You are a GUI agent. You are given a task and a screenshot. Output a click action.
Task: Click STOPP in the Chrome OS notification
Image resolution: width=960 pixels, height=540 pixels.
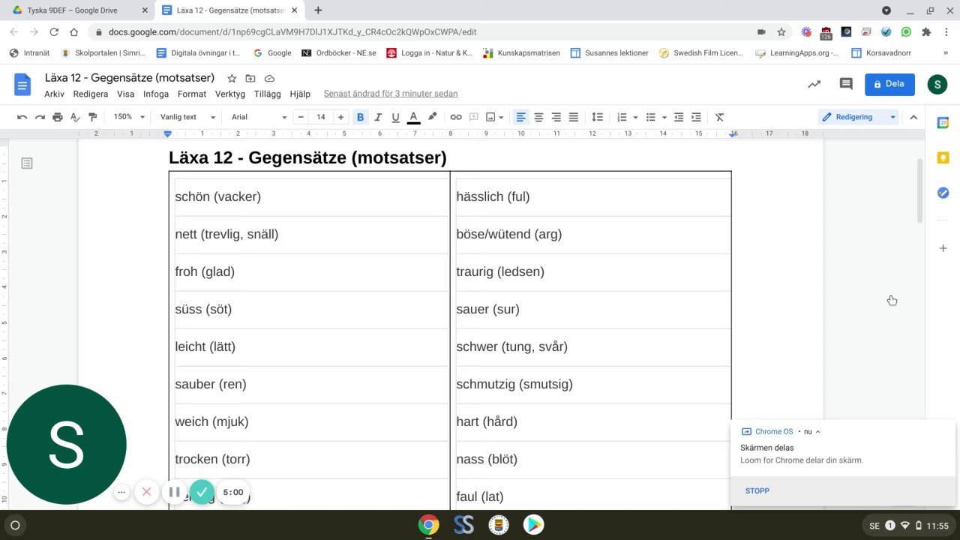pos(757,491)
